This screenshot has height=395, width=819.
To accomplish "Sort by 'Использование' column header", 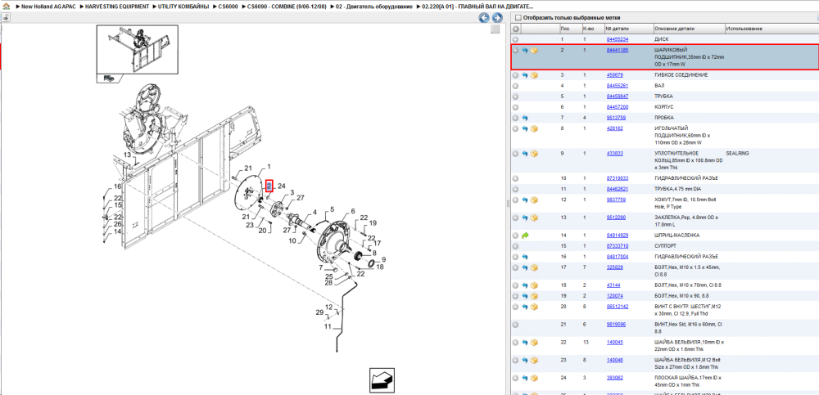I will (x=771, y=28).
